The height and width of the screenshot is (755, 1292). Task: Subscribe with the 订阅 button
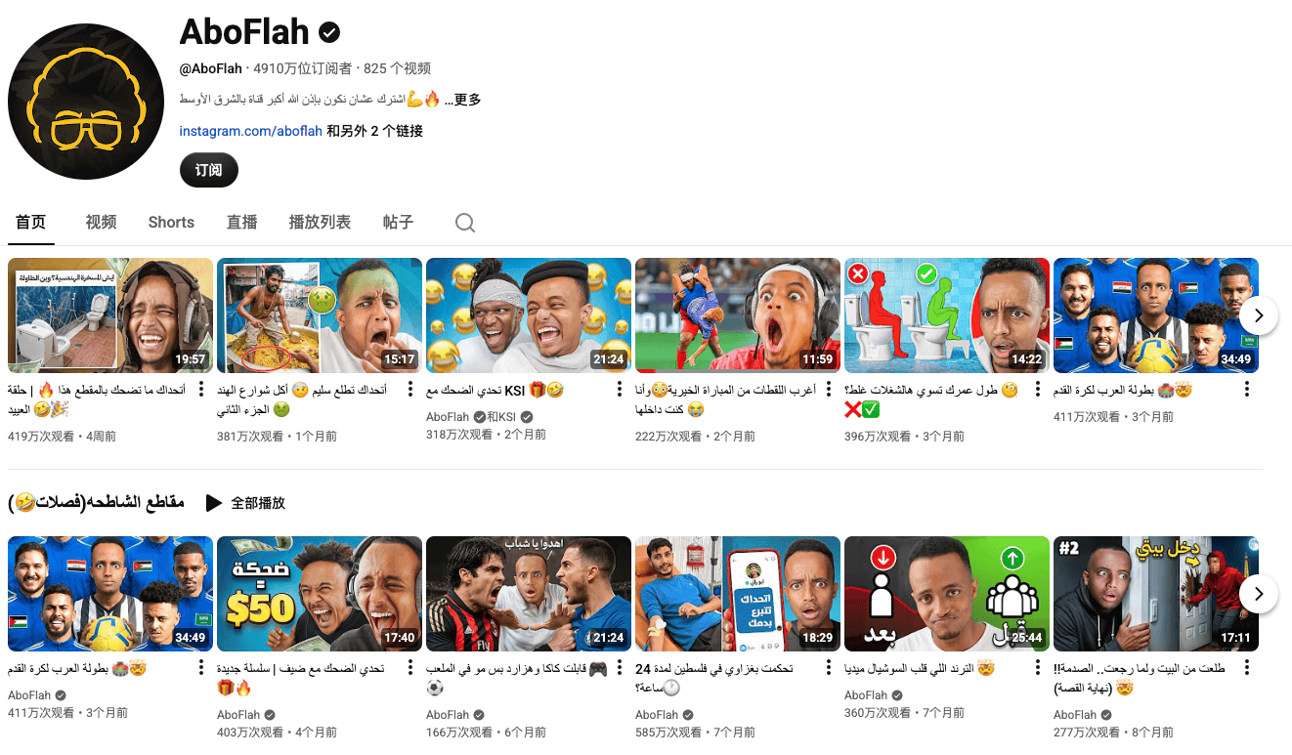pyautogui.click(x=209, y=170)
